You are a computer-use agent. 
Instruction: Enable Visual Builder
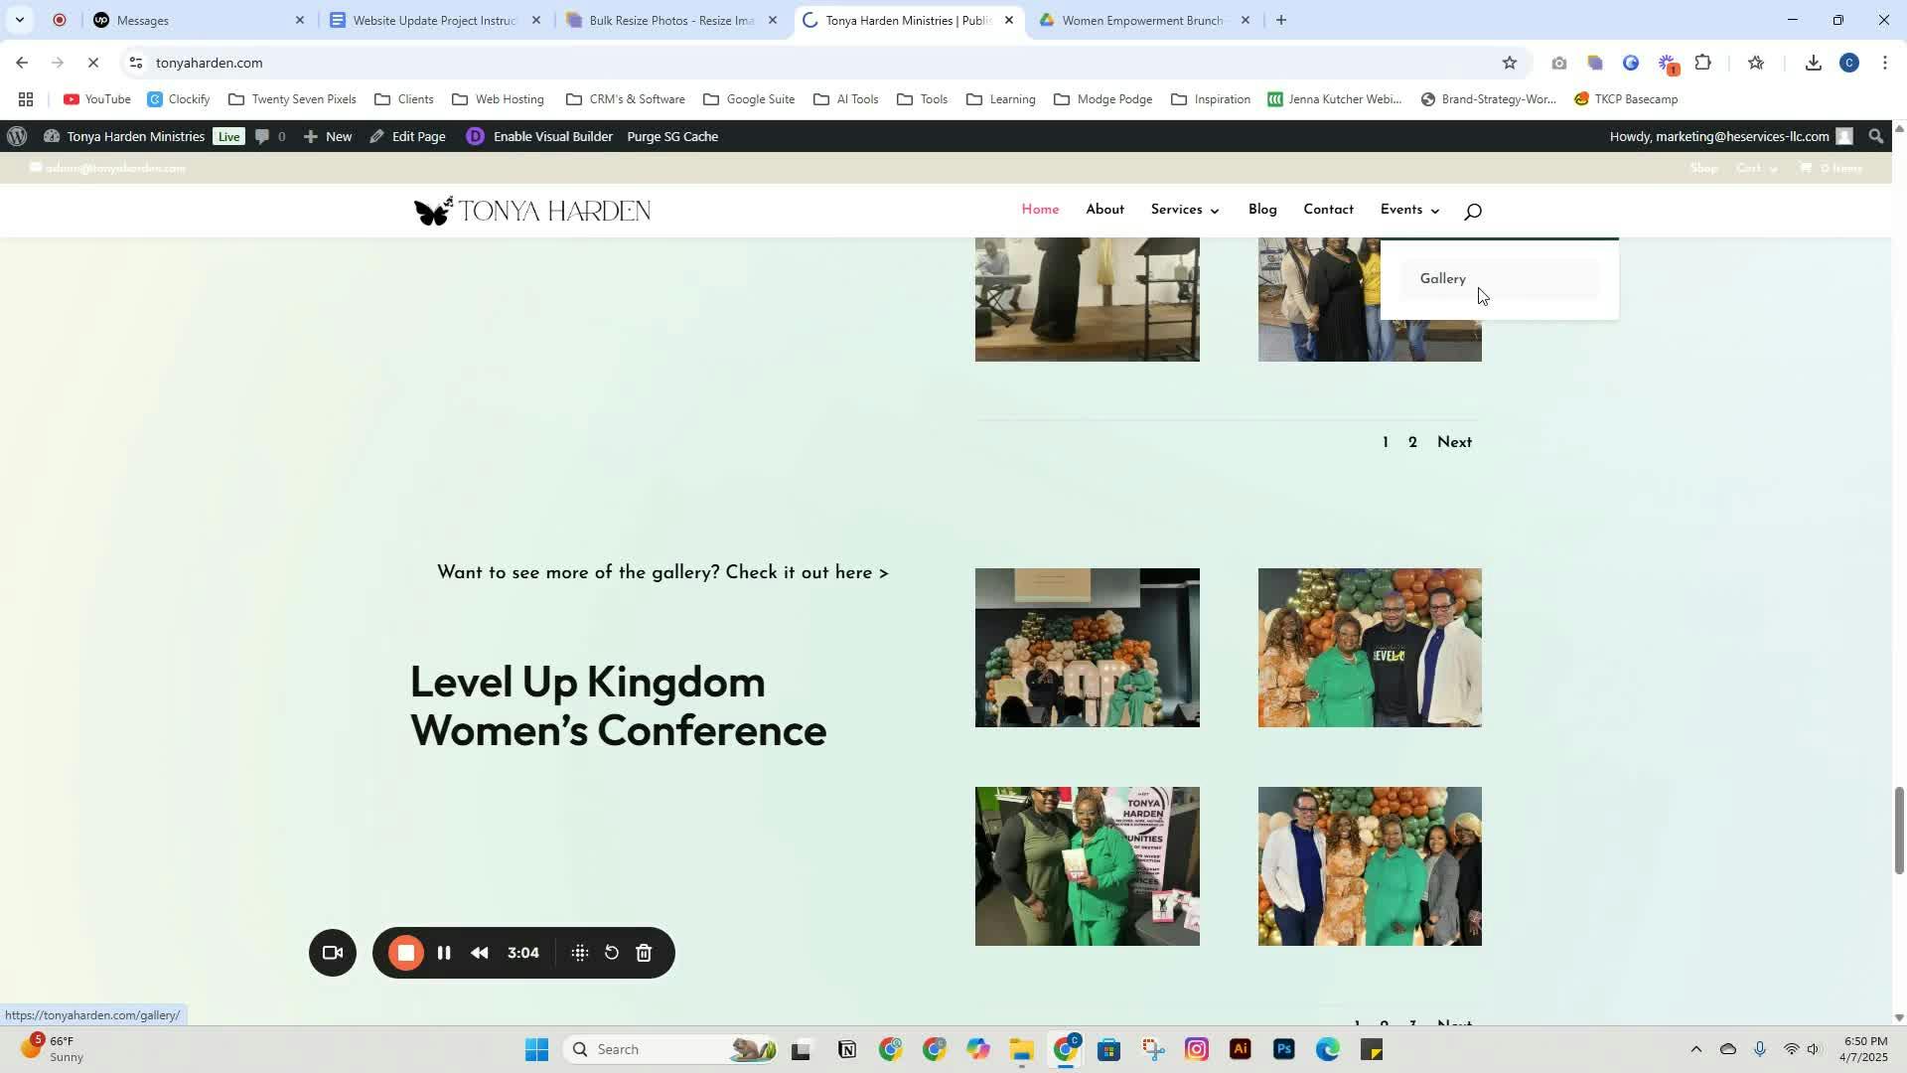(x=540, y=136)
